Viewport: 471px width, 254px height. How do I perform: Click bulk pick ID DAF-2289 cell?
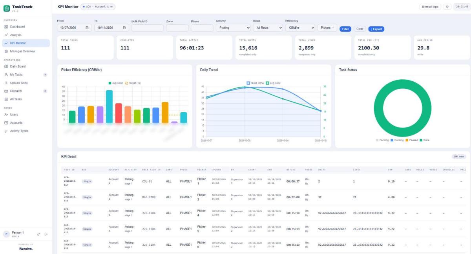(x=149, y=197)
